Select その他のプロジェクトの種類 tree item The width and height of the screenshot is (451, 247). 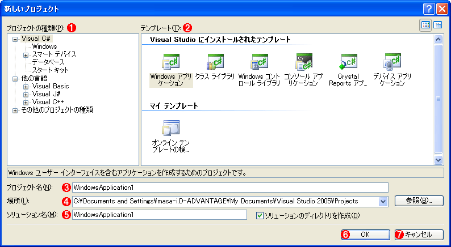[x=57, y=110]
